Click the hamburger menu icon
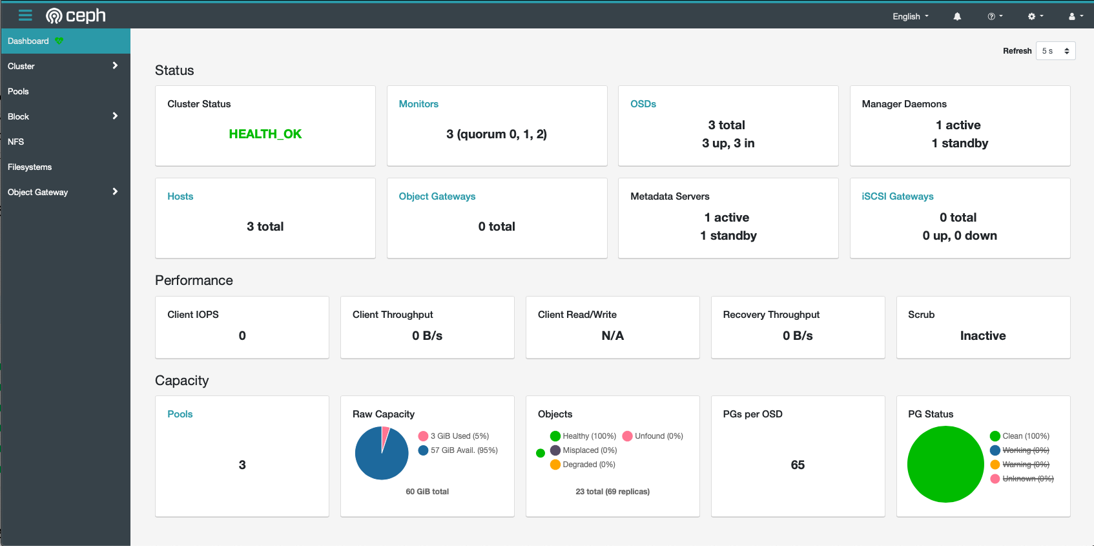Screen dimensions: 1094x546 point(25,16)
